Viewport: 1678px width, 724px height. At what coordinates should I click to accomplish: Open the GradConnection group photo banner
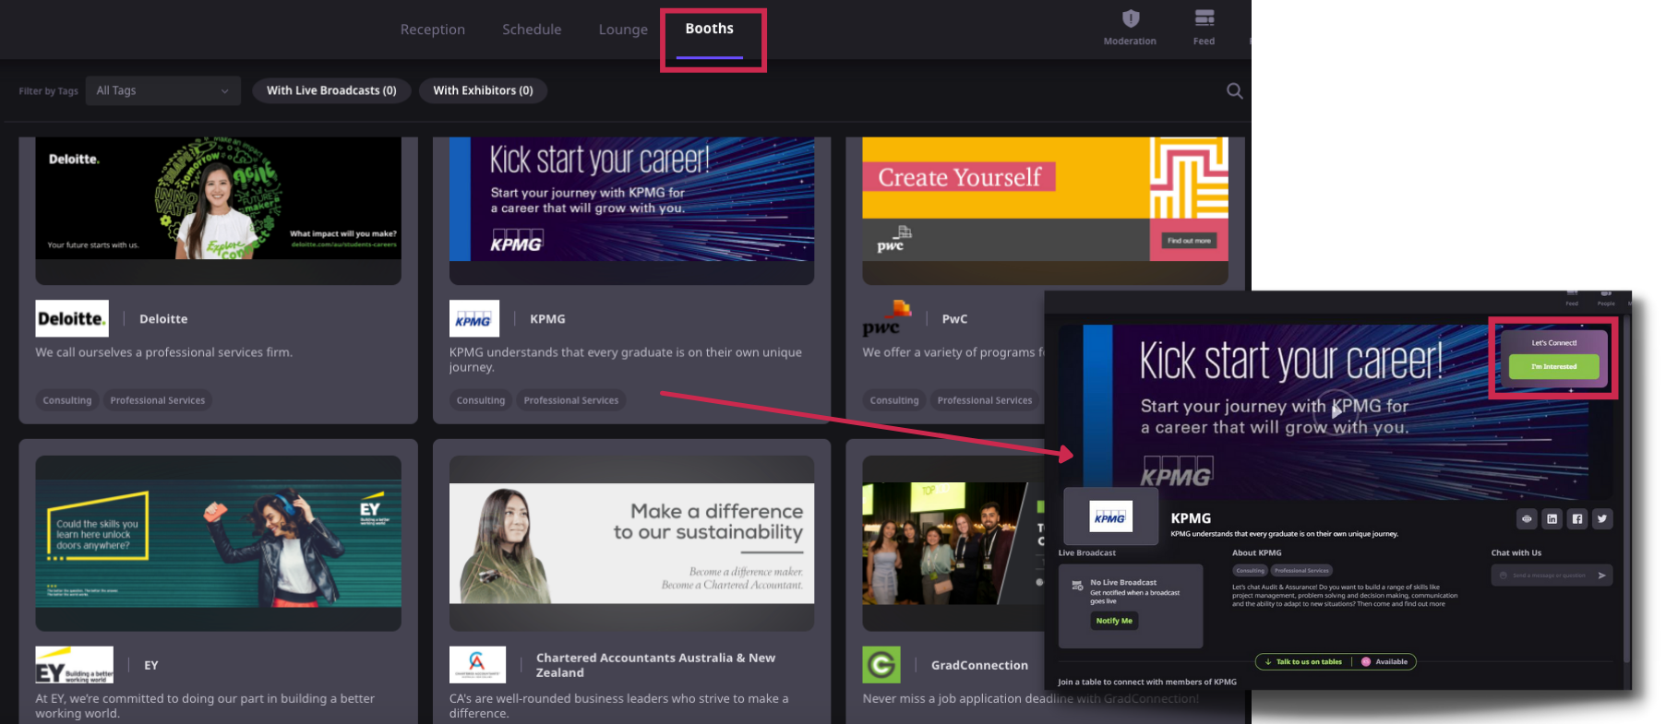pyautogui.click(x=953, y=544)
